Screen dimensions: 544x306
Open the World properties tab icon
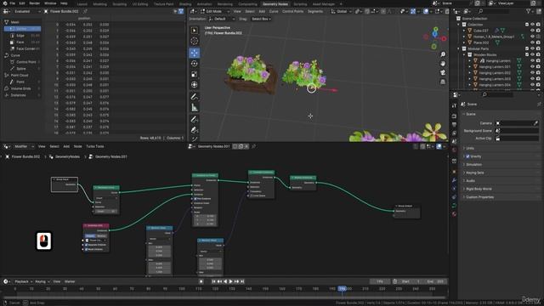454,150
